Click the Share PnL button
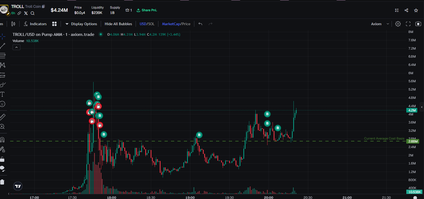Viewport: 424px width, 199px height. (x=147, y=10)
